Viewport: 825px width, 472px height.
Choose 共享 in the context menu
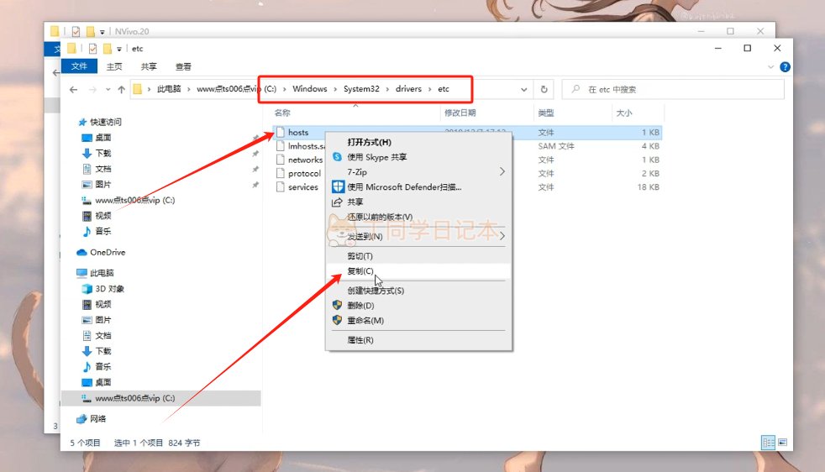click(418, 202)
